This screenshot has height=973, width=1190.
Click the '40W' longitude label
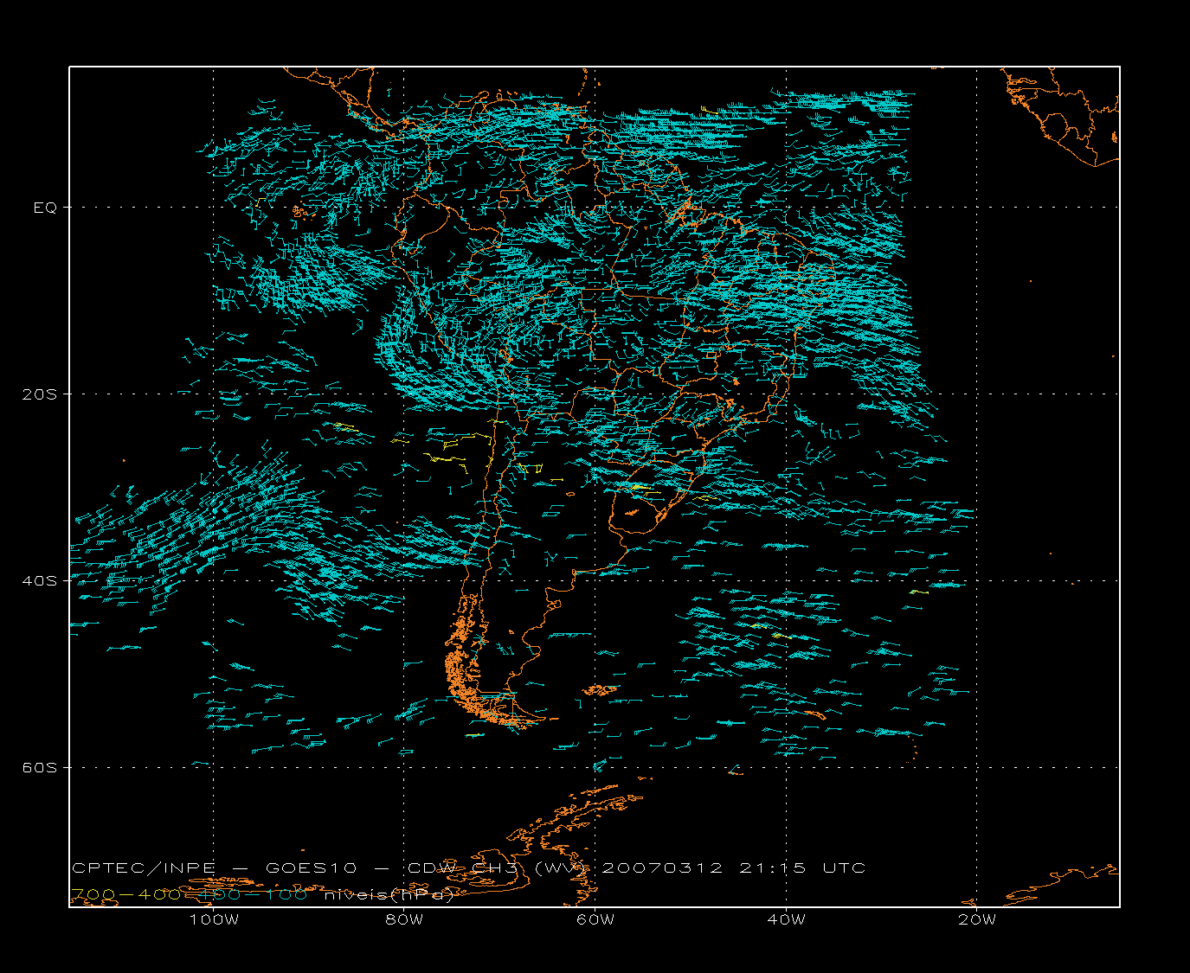[786, 919]
